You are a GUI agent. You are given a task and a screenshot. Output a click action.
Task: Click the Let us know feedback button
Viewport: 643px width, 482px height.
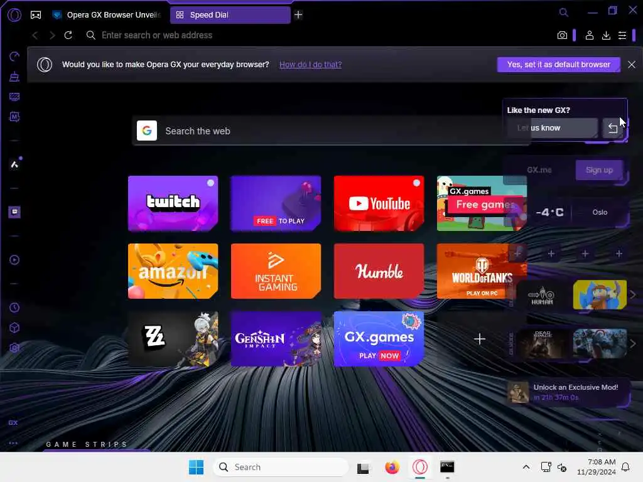pyautogui.click(x=552, y=128)
